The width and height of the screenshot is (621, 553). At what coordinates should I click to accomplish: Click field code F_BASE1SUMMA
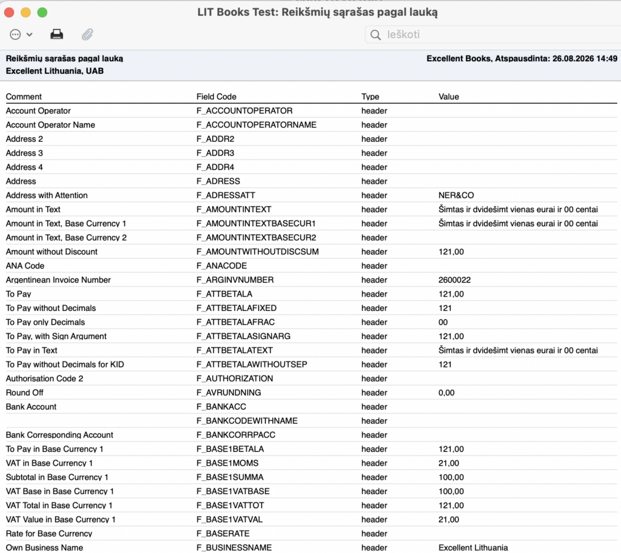click(230, 477)
